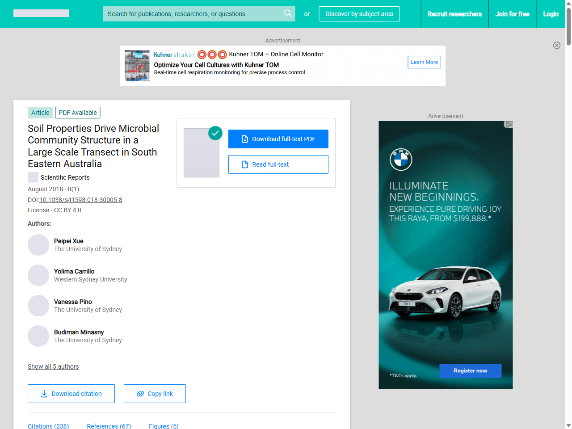
Task: Open the PDF preview thumbnail
Action: [202, 153]
